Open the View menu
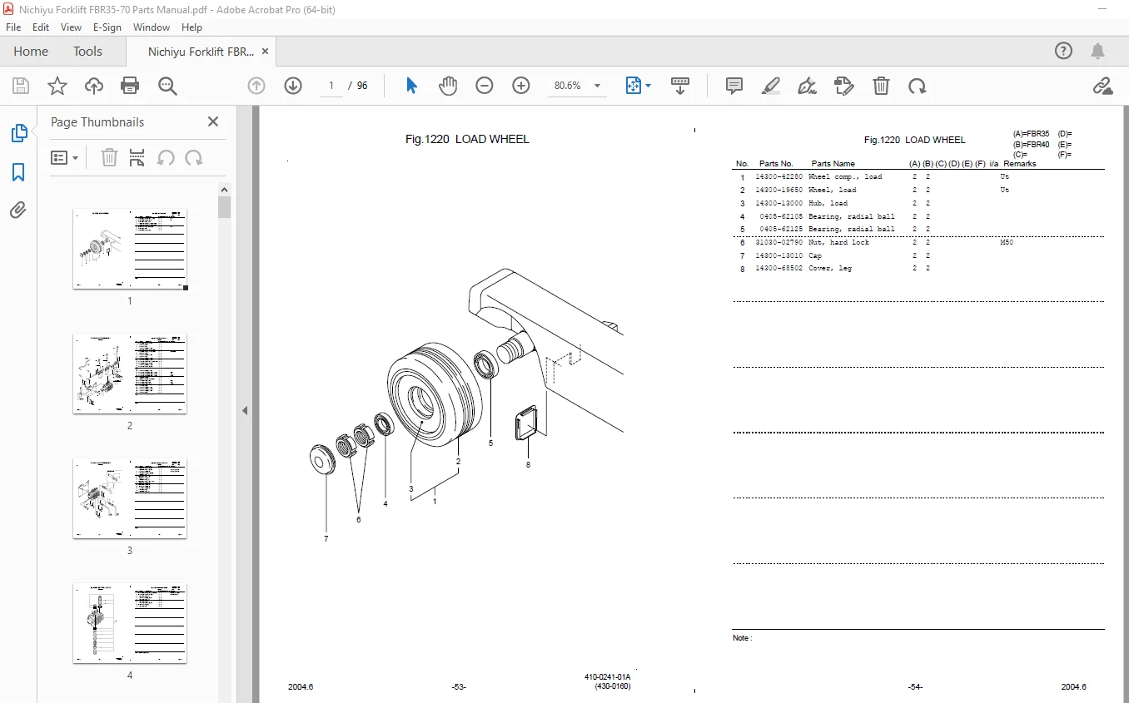 [71, 27]
